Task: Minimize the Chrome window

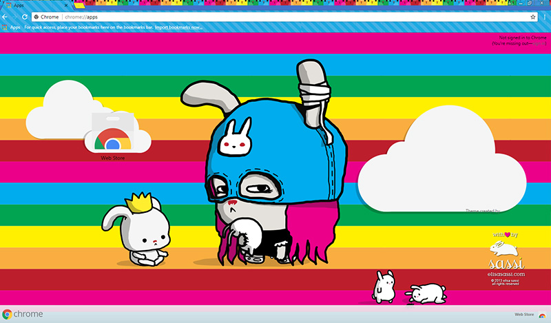Action: click(x=521, y=3)
